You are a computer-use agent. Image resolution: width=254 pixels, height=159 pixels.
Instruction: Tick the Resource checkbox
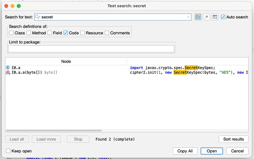click(x=83, y=33)
